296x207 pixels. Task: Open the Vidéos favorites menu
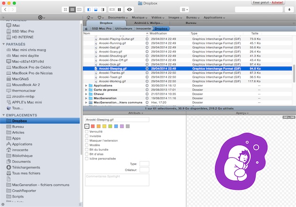click(x=158, y=17)
